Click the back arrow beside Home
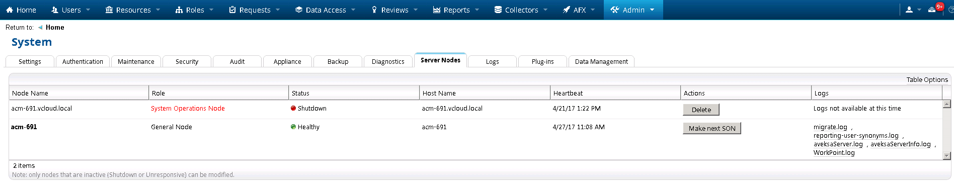 click(x=40, y=28)
